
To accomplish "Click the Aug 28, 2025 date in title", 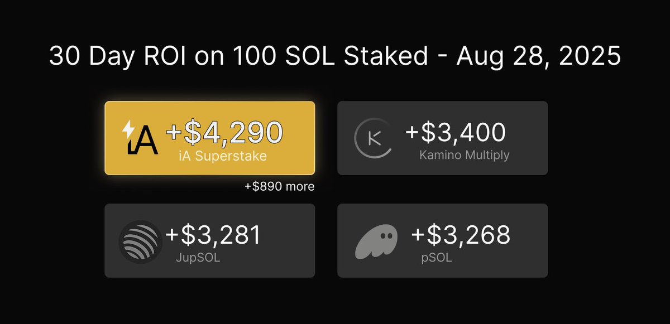I will 539,57.
